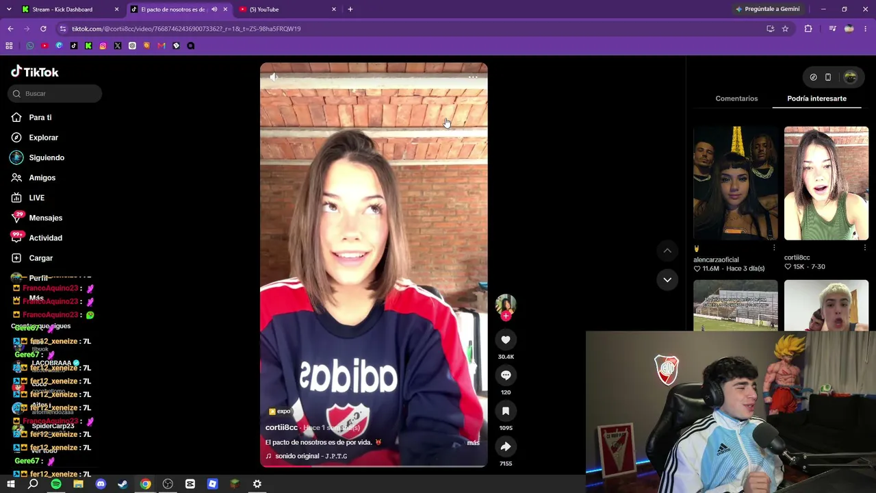Open the video's comments bubble icon
This screenshot has height=493, width=876.
click(506, 375)
